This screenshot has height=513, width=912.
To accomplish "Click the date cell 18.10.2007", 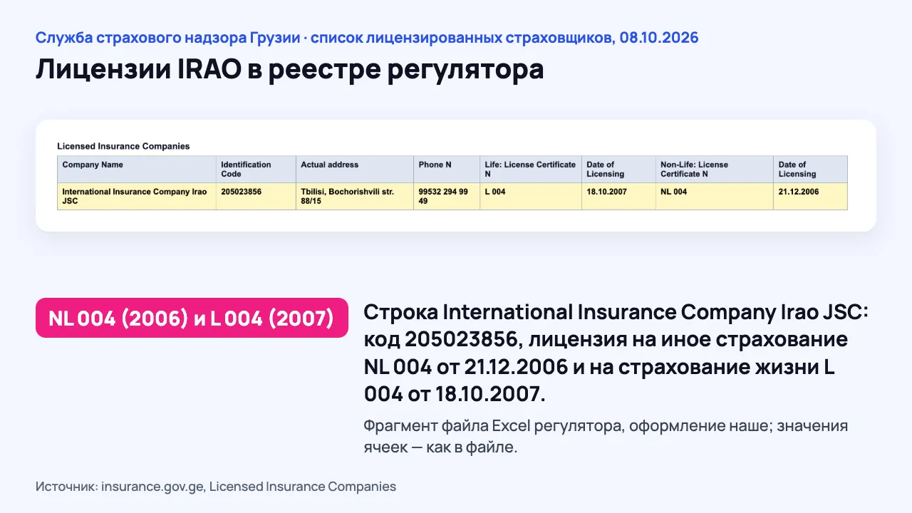I will pyautogui.click(x=618, y=197).
